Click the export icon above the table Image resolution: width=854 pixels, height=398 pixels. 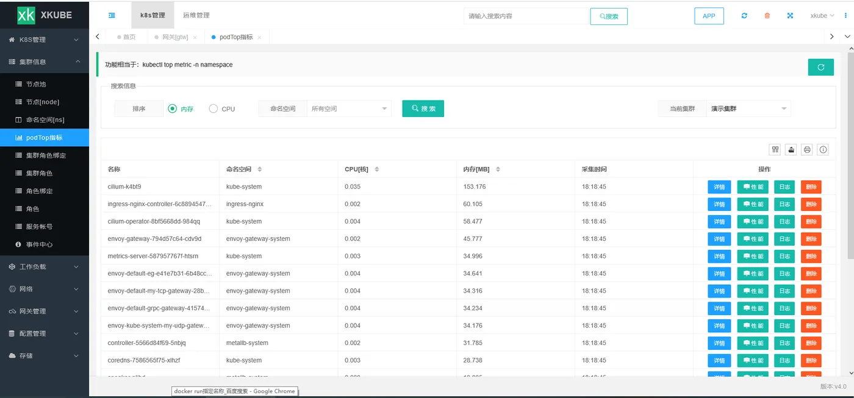[791, 149]
